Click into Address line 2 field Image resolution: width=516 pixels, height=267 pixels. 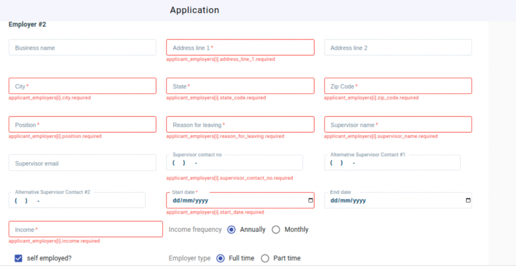coord(398,48)
